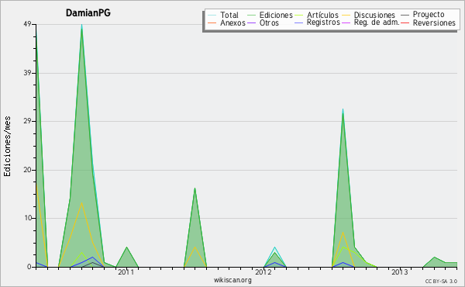The height and width of the screenshot is (287, 465).
Task: Click the 39 y-axis label
Action: coord(28,73)
